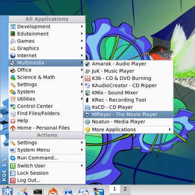Open the Graphics category
The image size is (195, 195).
(x=47, y=48)
